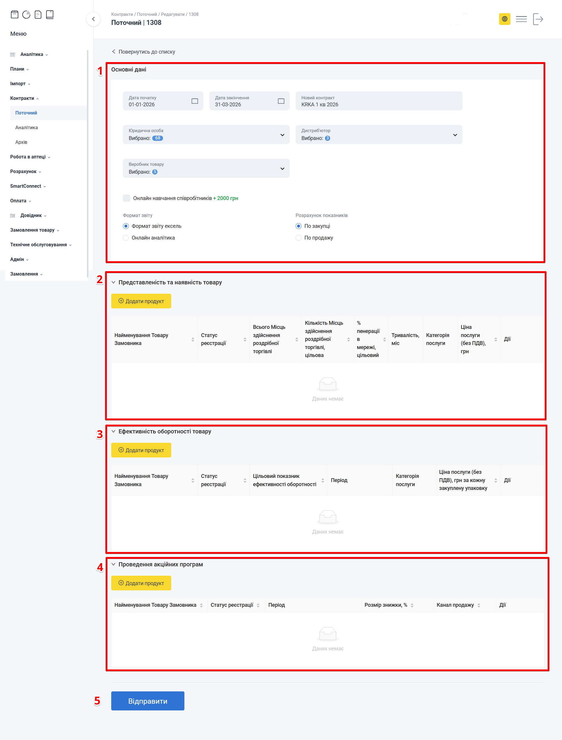
Task: Collapse sidebar with the left arrow button
Action: click(93, 19)
